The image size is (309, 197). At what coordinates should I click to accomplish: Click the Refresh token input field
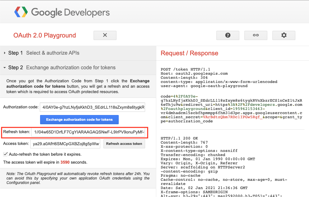pyautogui.click(x=88, y=132)
